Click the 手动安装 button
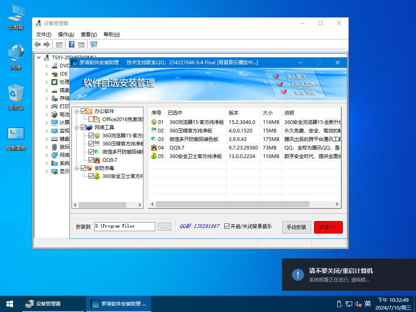 pos(297,227)
